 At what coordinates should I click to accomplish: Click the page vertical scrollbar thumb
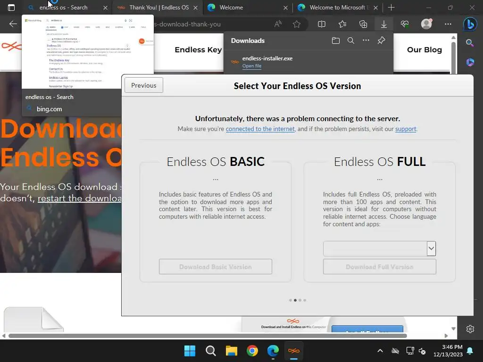click(453, 58)
